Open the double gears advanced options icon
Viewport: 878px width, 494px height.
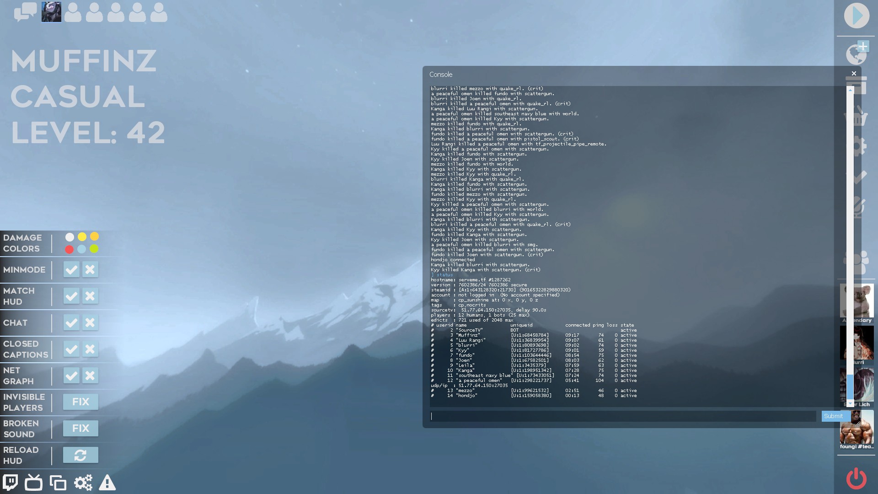83,483
